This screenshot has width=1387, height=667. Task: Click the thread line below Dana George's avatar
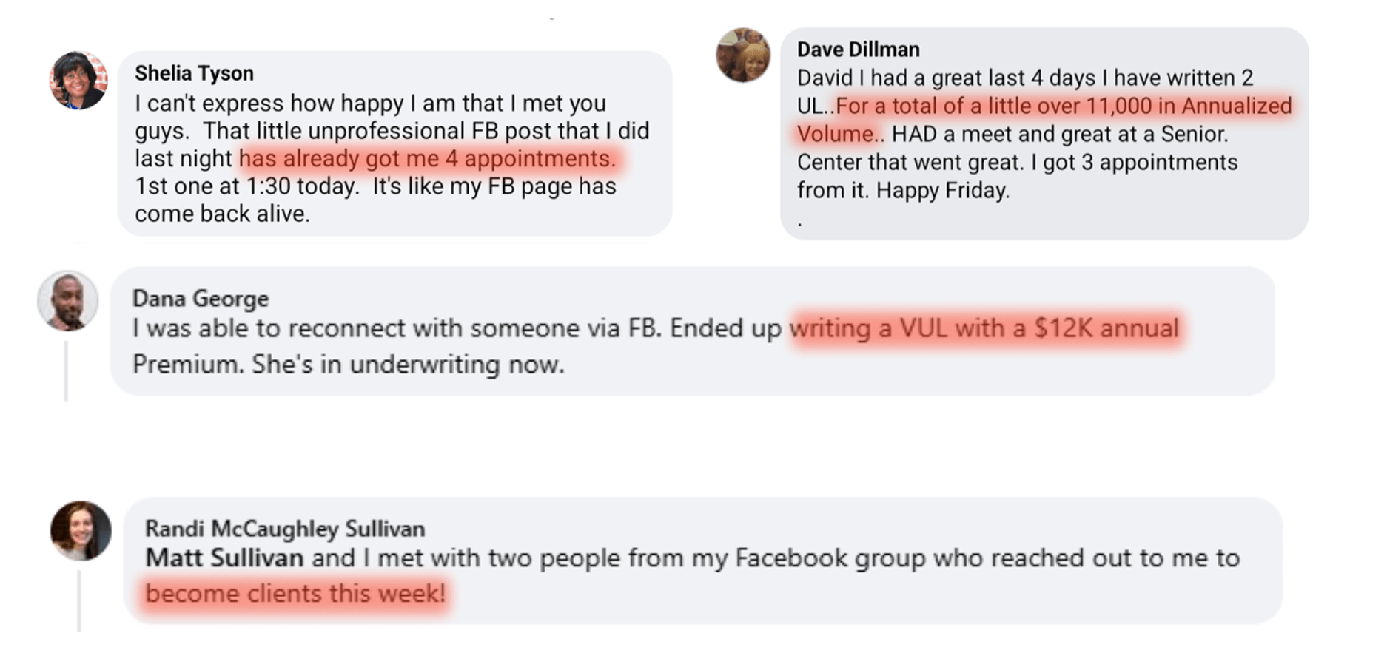[66, 370]
